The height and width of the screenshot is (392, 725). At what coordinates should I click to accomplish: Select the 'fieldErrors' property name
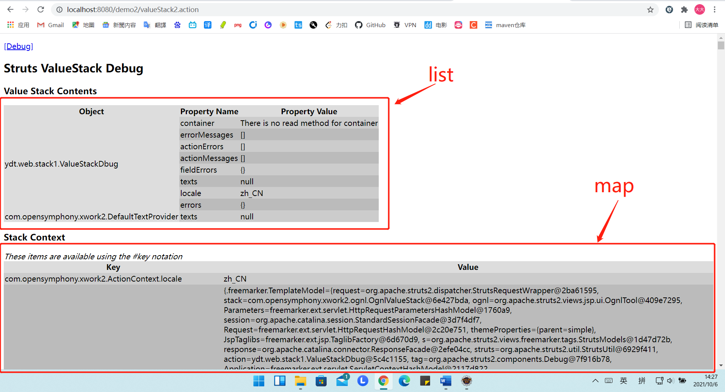[x=199, y=170]
